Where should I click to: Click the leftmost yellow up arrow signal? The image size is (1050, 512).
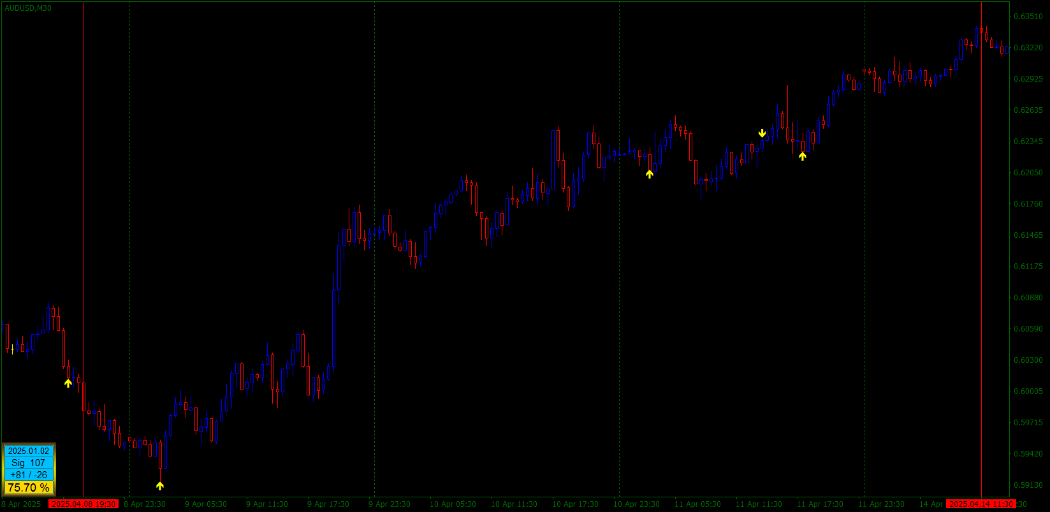click(68, 383)
